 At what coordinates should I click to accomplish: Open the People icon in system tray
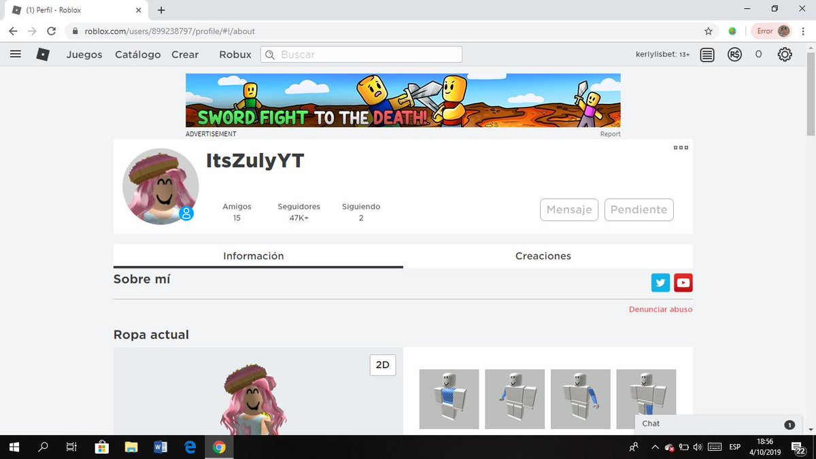click(x=634, y=447)
